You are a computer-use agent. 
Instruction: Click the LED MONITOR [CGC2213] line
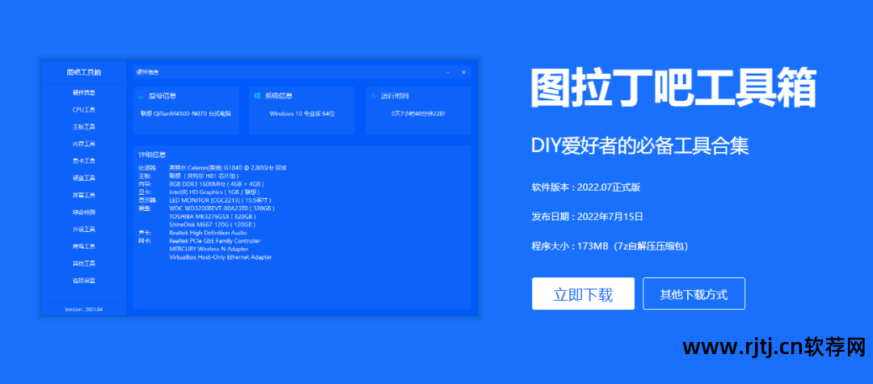click(x=221, y=200)
